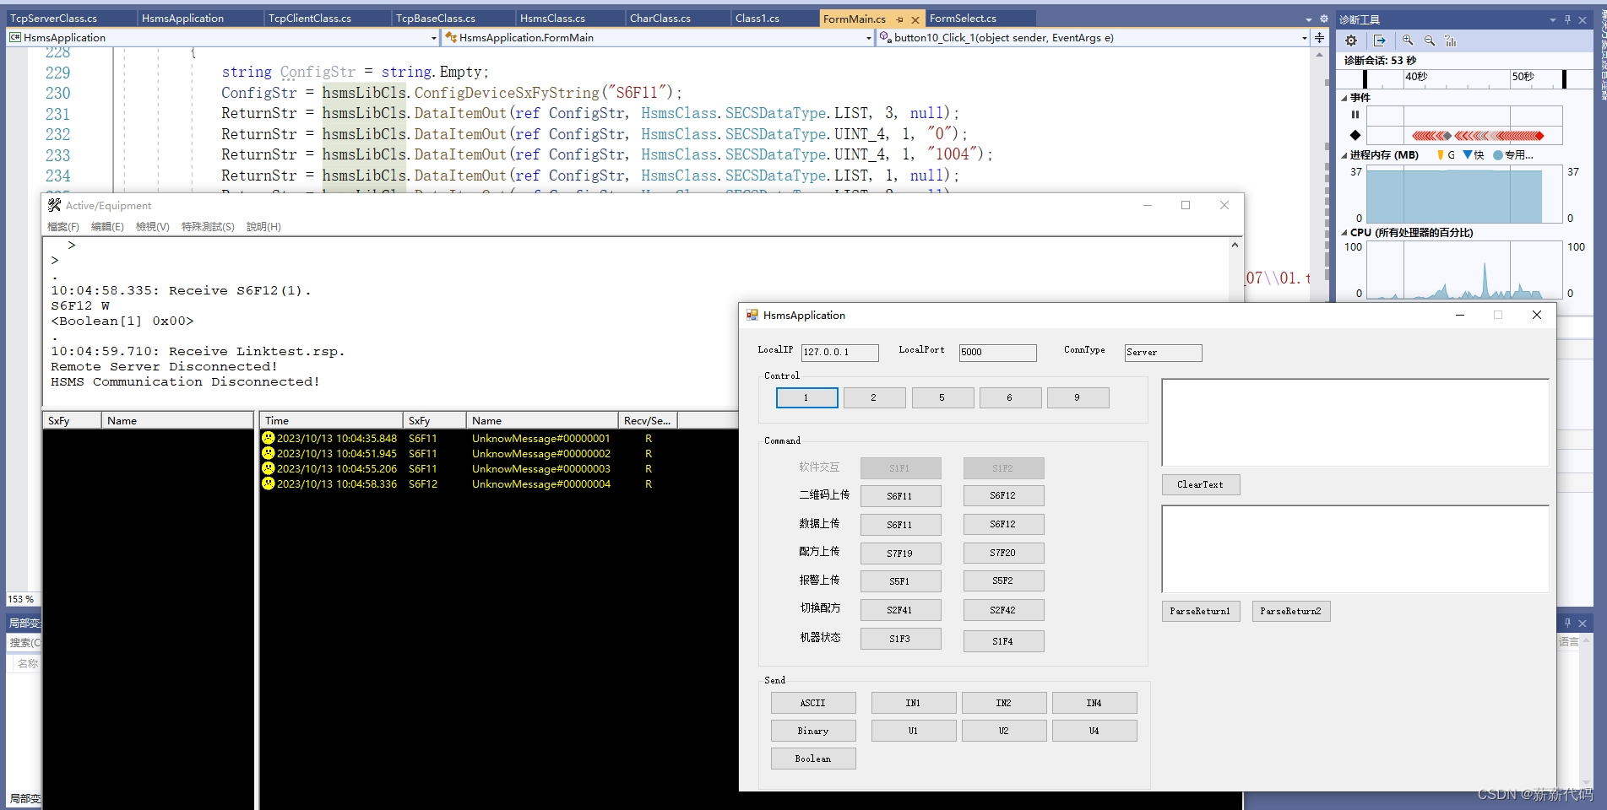Open 檔案(F) menu in Active/Equipment
The width and height of the screenshot is (1607, 810).
coord(63,226)
